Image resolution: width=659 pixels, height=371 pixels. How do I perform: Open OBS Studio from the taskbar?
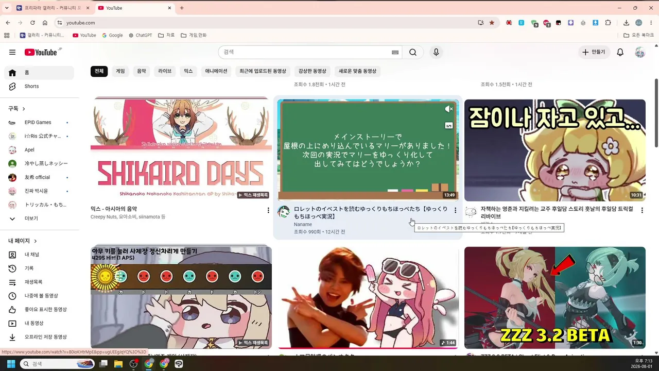(x=134, y=364)
